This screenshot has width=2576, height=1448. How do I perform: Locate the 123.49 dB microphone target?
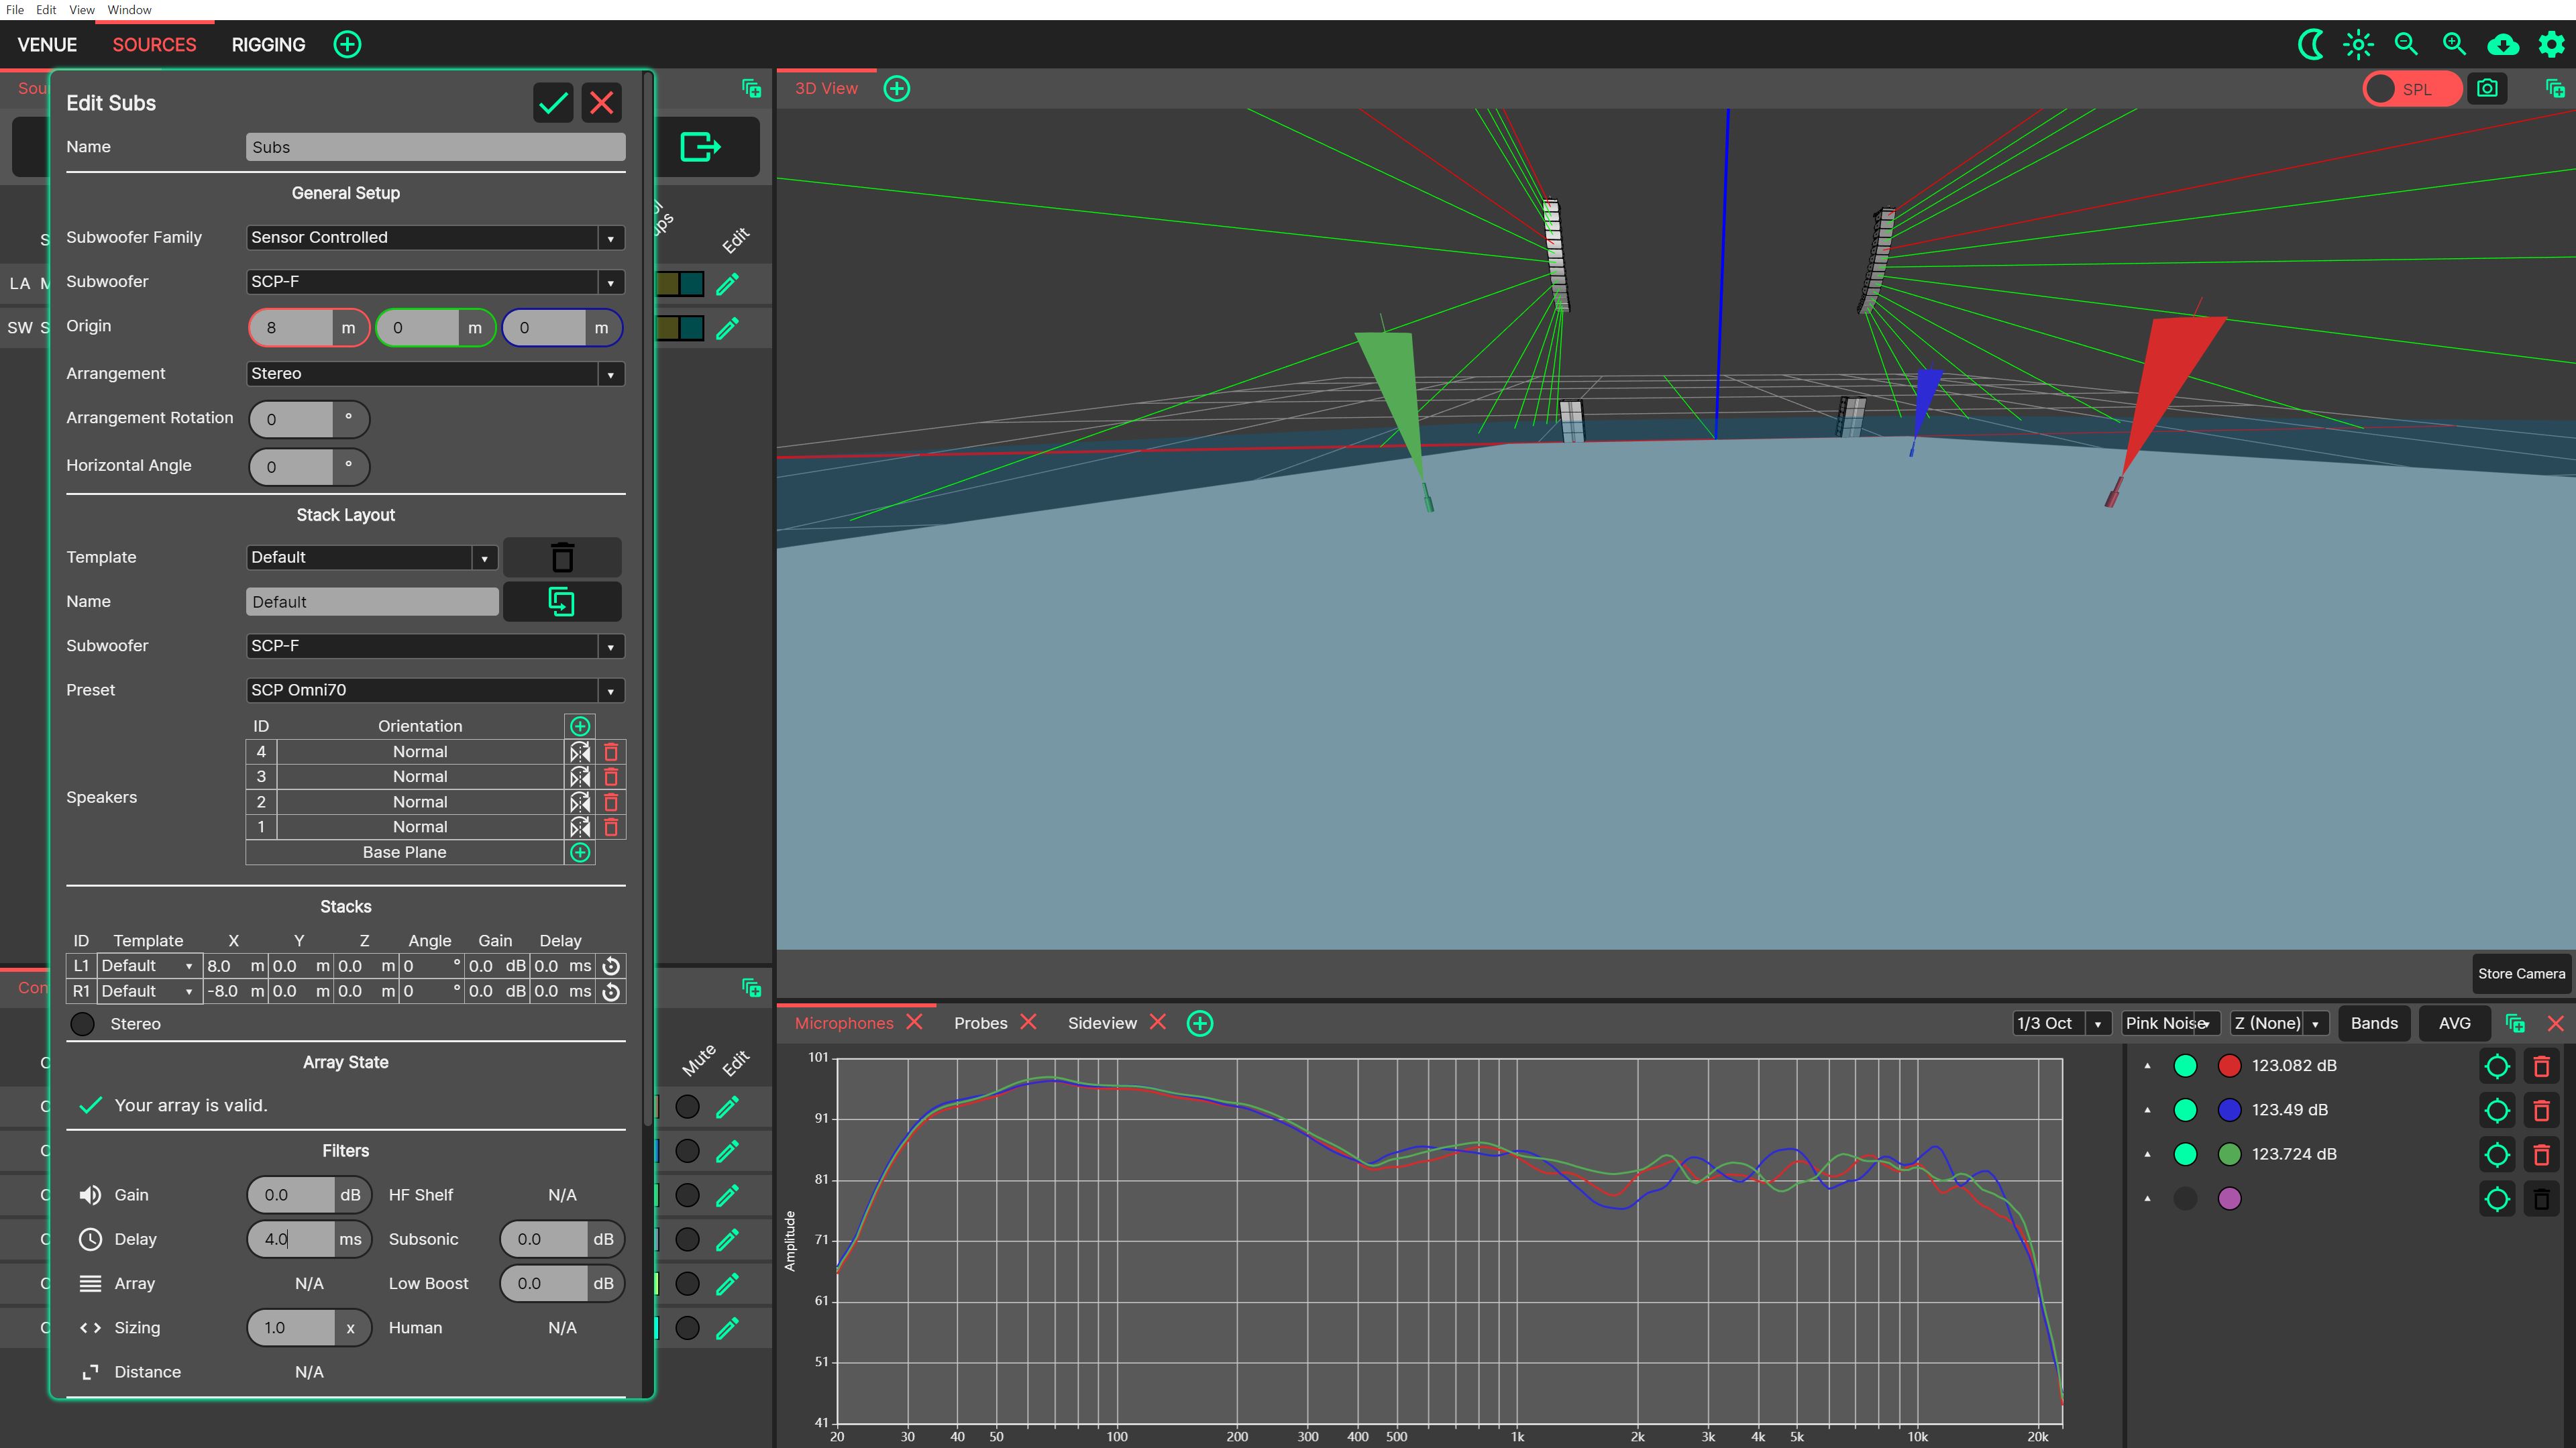click(2497, 1110)
